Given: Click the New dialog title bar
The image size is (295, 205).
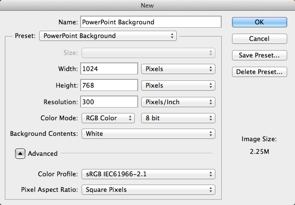Looking at the screenshot, I should tap(147, 5).
